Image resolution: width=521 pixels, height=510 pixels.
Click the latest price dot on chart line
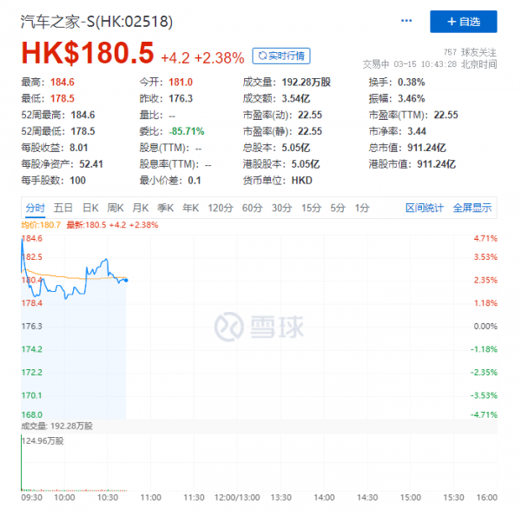point(127,280)
